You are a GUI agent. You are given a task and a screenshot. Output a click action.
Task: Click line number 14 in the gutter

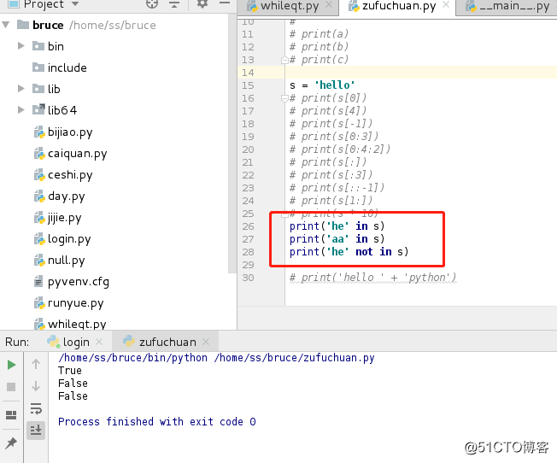[248, 73]
